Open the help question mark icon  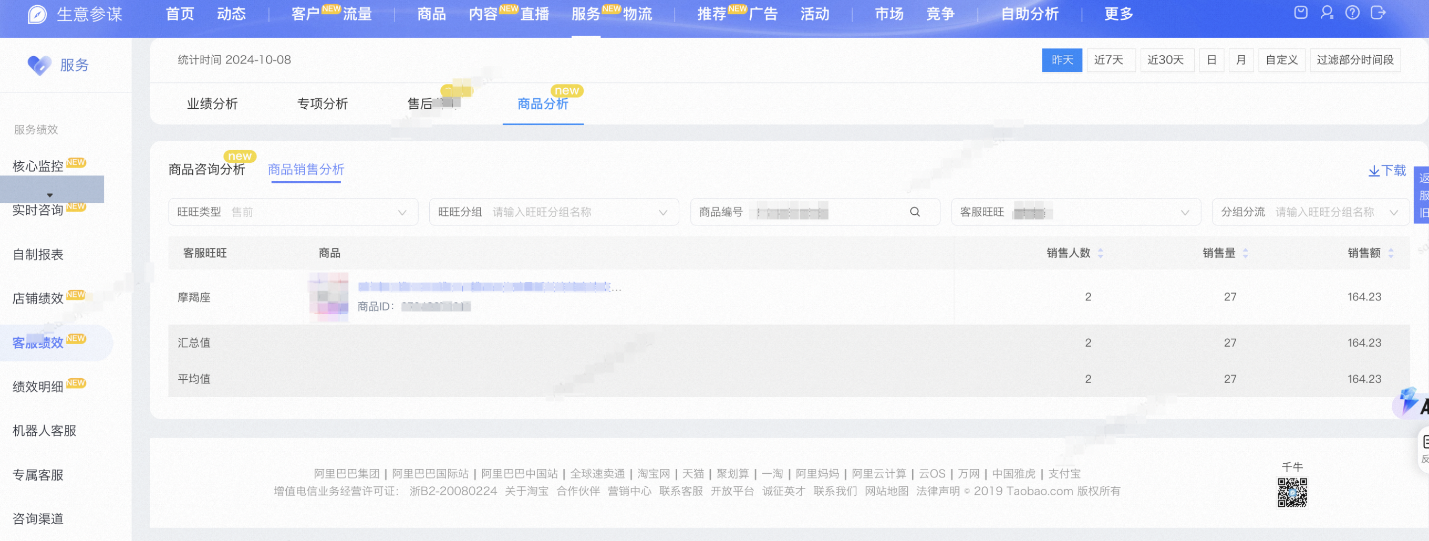click(x=1352, y=12)
